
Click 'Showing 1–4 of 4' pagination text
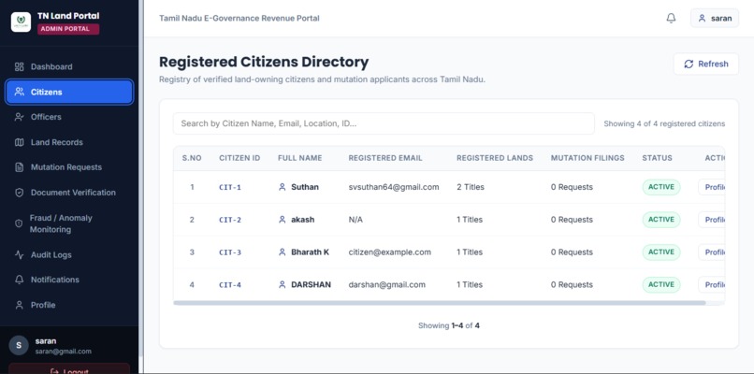tap(449, 325)
